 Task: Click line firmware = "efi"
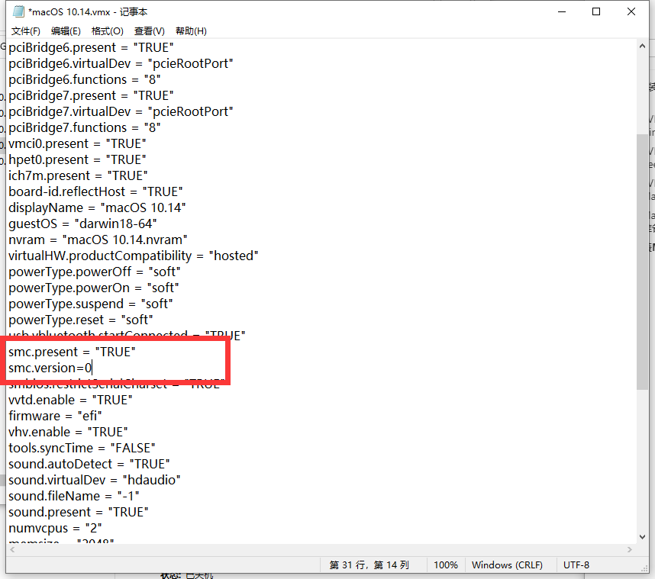click(55, 416)
